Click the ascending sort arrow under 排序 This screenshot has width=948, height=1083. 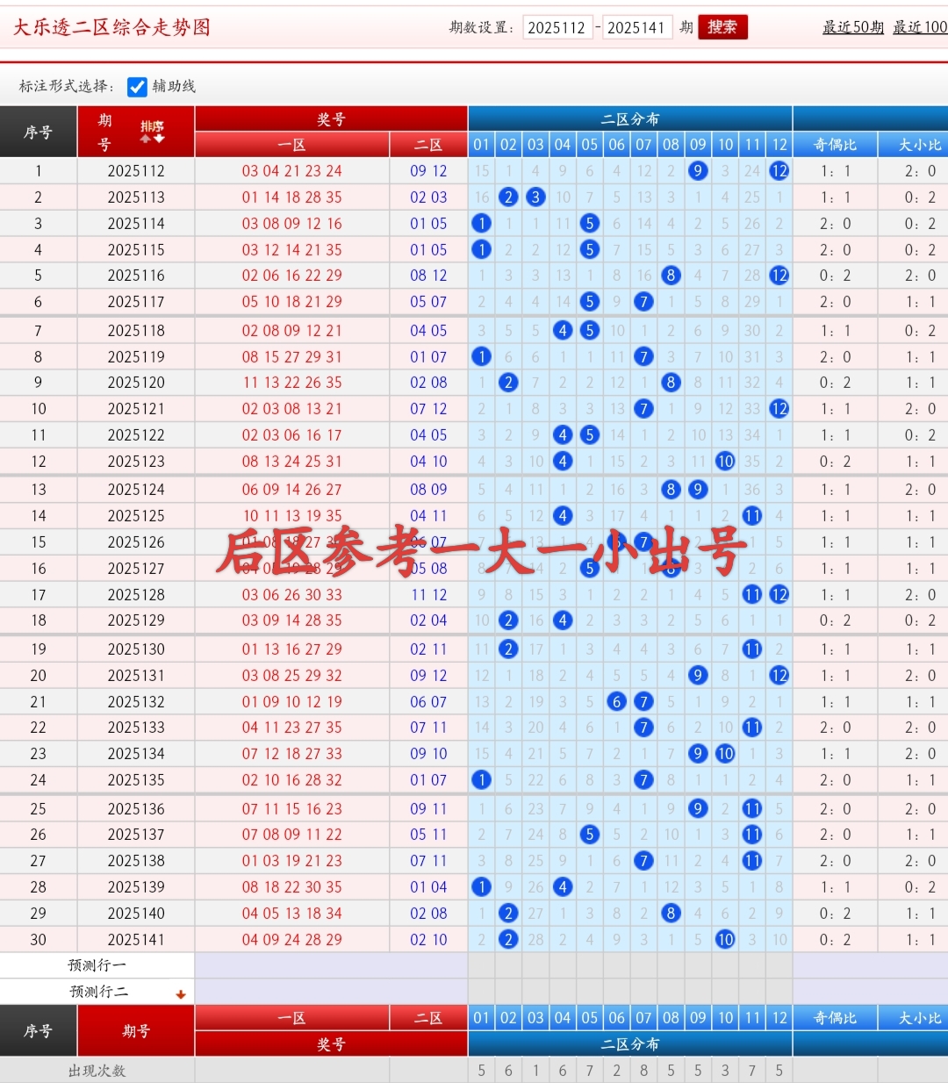click(x=145, y=139)
